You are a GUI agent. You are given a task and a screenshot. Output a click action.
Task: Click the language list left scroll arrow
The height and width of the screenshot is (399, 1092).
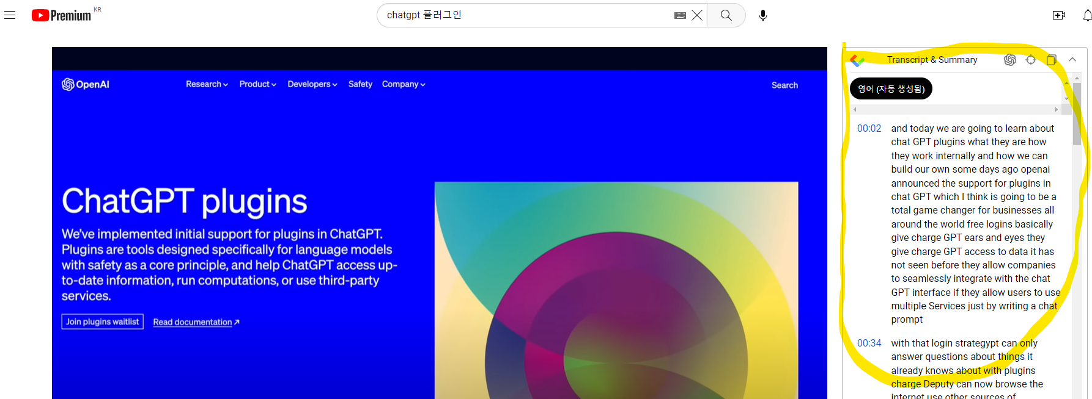(855, 110)
